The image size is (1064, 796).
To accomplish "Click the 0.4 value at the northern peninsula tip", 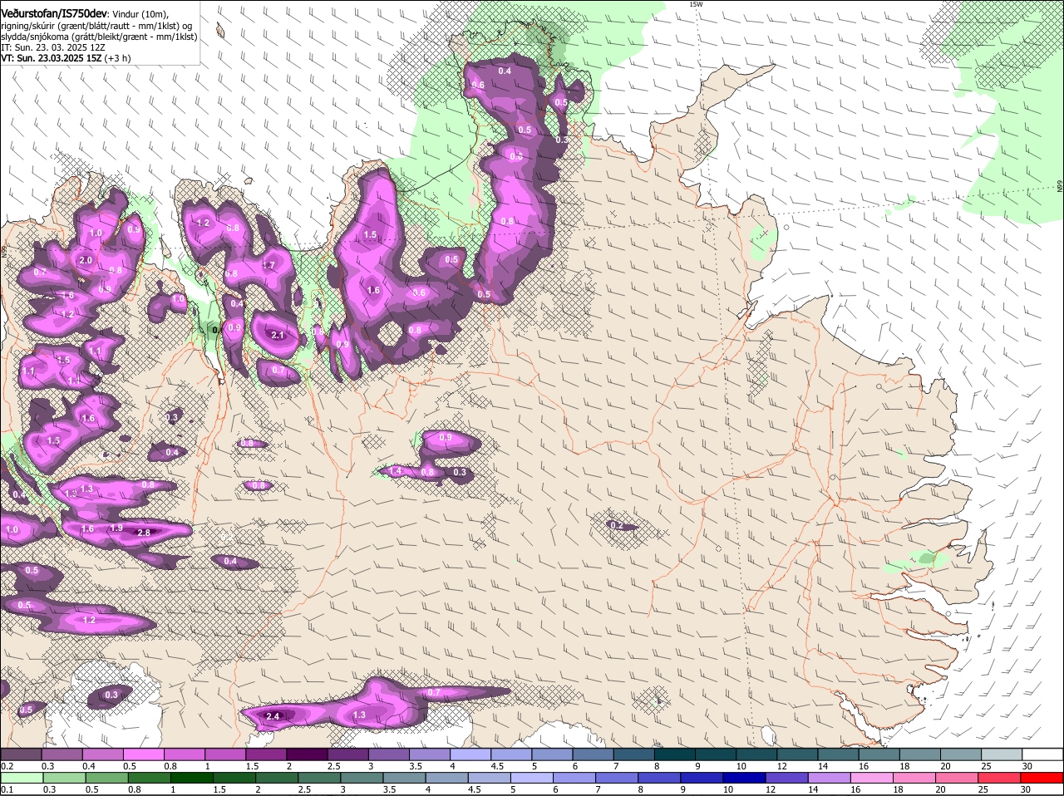I will click(x=505, y=71).
